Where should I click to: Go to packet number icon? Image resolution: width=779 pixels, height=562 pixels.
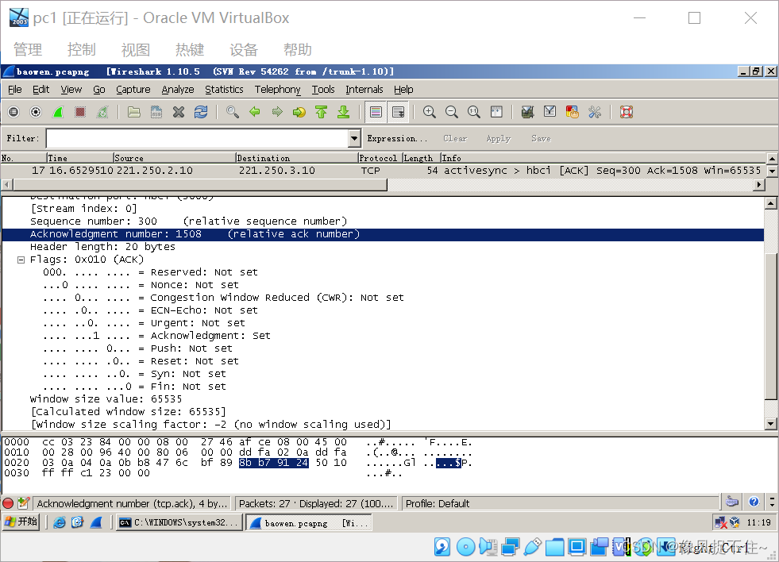299,112
